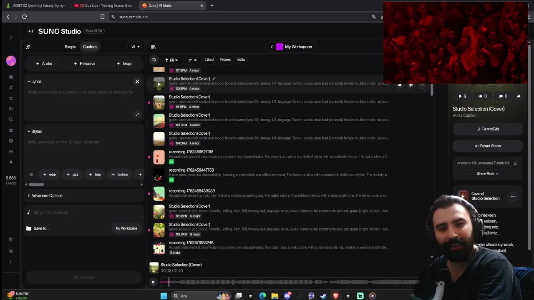Image resolution: width=534 pixels, height=300 pixels.
Task: Click the Windows Start button
Action: 164,296
